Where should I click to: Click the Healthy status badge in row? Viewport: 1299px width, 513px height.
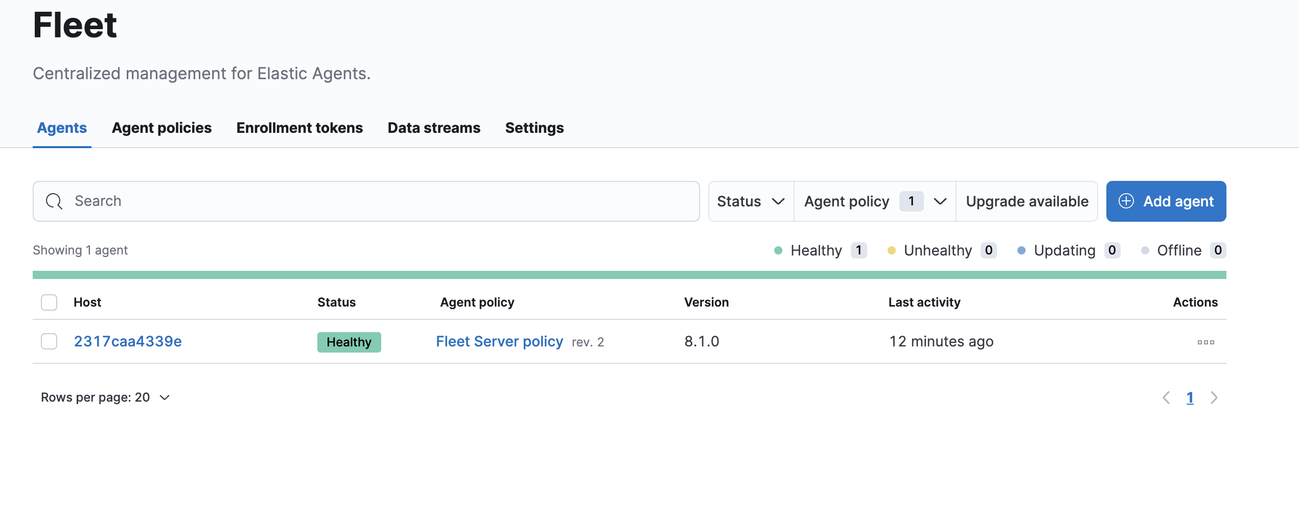[x=349, y=342]
